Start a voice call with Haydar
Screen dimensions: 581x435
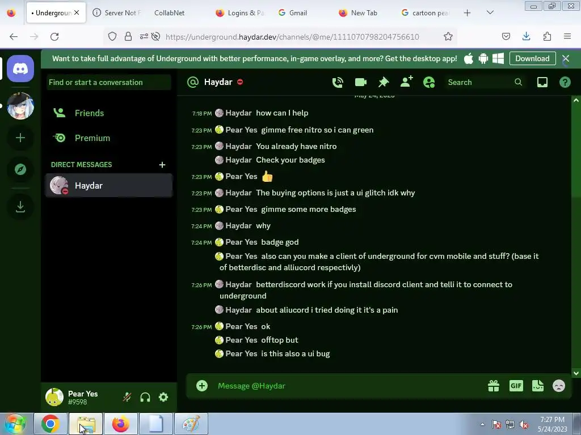[338, 82]
